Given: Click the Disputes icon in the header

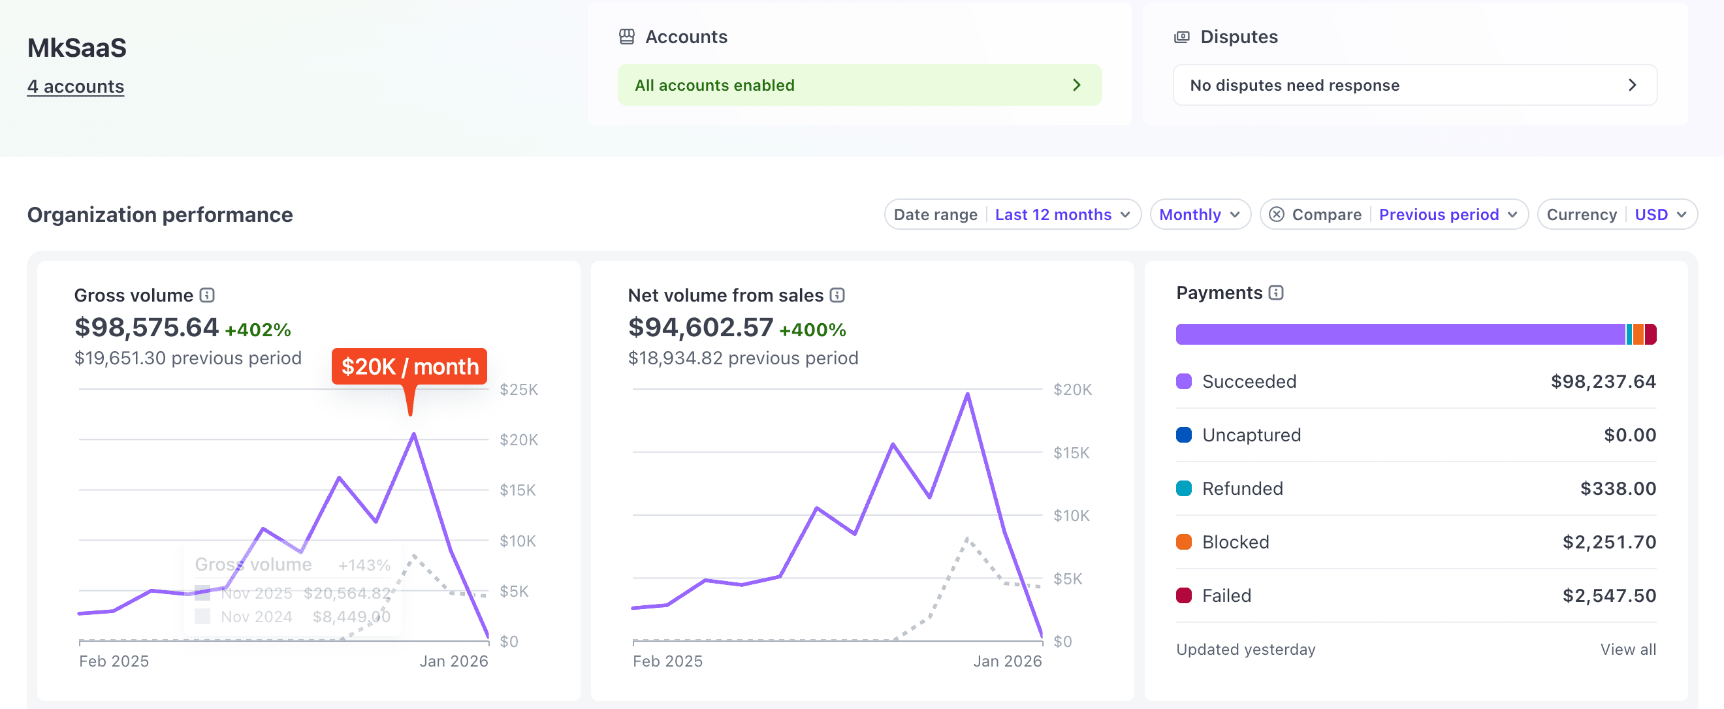Looking at the screenshot, I should [1182, 37].
